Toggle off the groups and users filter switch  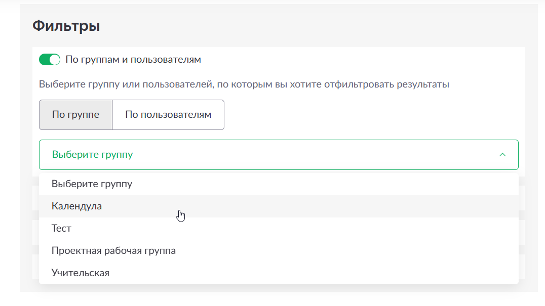(x=50, y=60)
